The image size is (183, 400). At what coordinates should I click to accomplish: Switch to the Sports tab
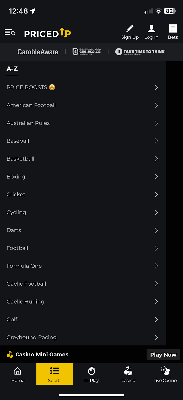coord(55,374)
